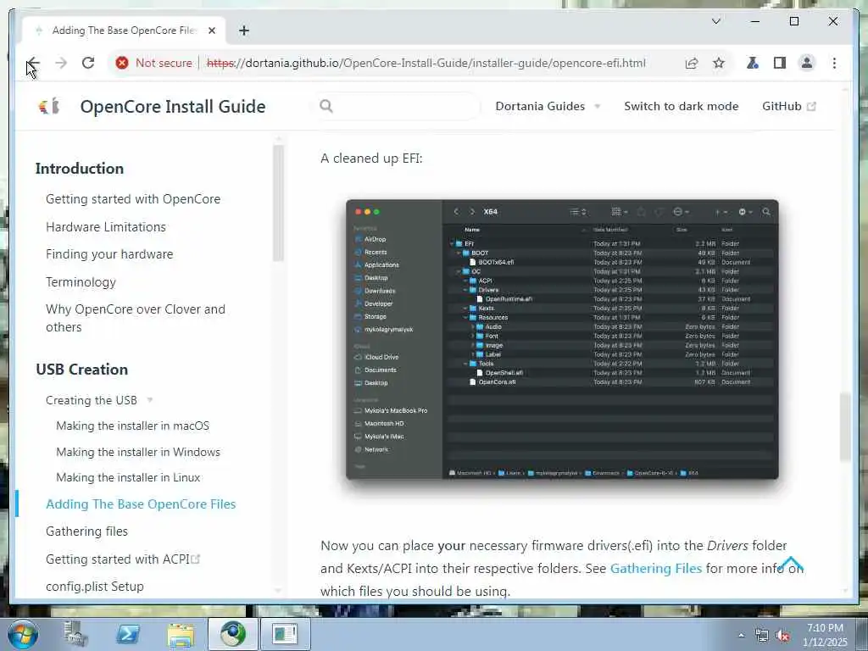Viewport: 868px width, 651px height.
Task: Open the Terminology page
Action: (81, 282)
